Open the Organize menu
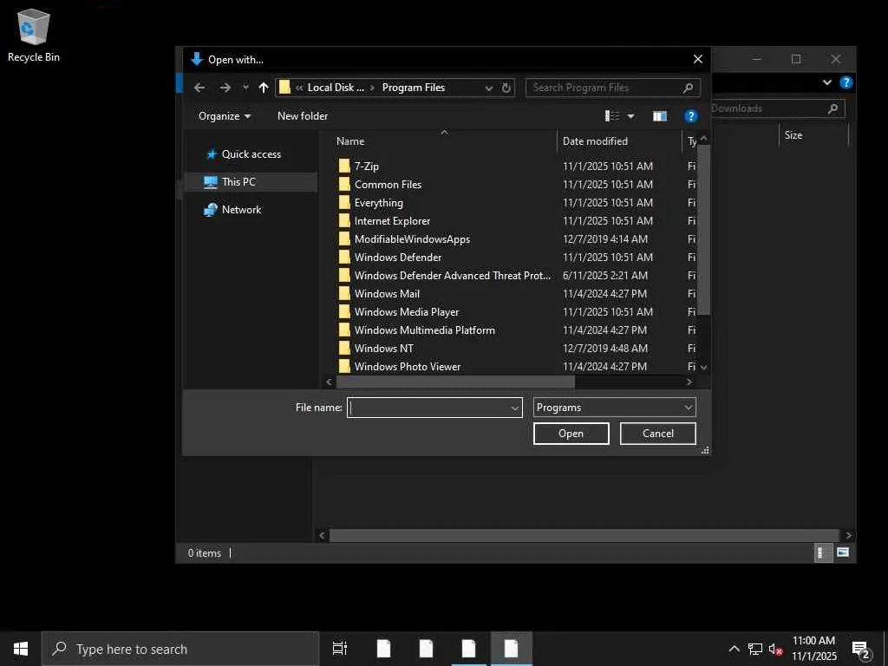This screenshot has width=888, height=666. (x=225, y=116)
